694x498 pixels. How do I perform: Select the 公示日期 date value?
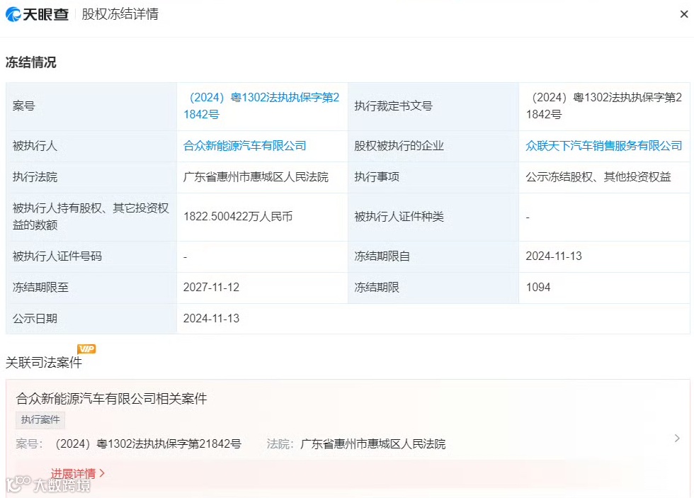point(211,318)
